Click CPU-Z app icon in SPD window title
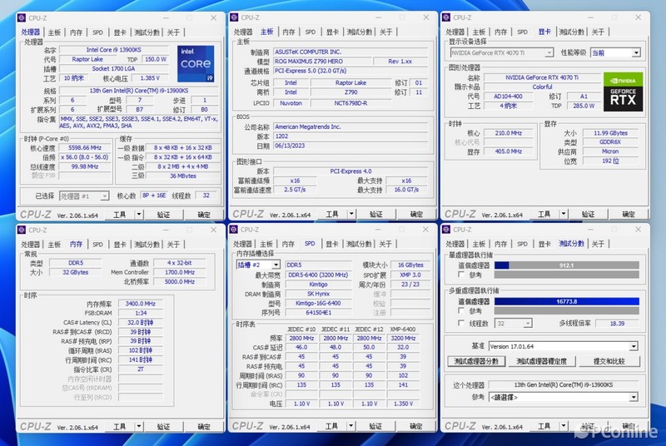The image size is (666, 446). click(x=234, y=229)
